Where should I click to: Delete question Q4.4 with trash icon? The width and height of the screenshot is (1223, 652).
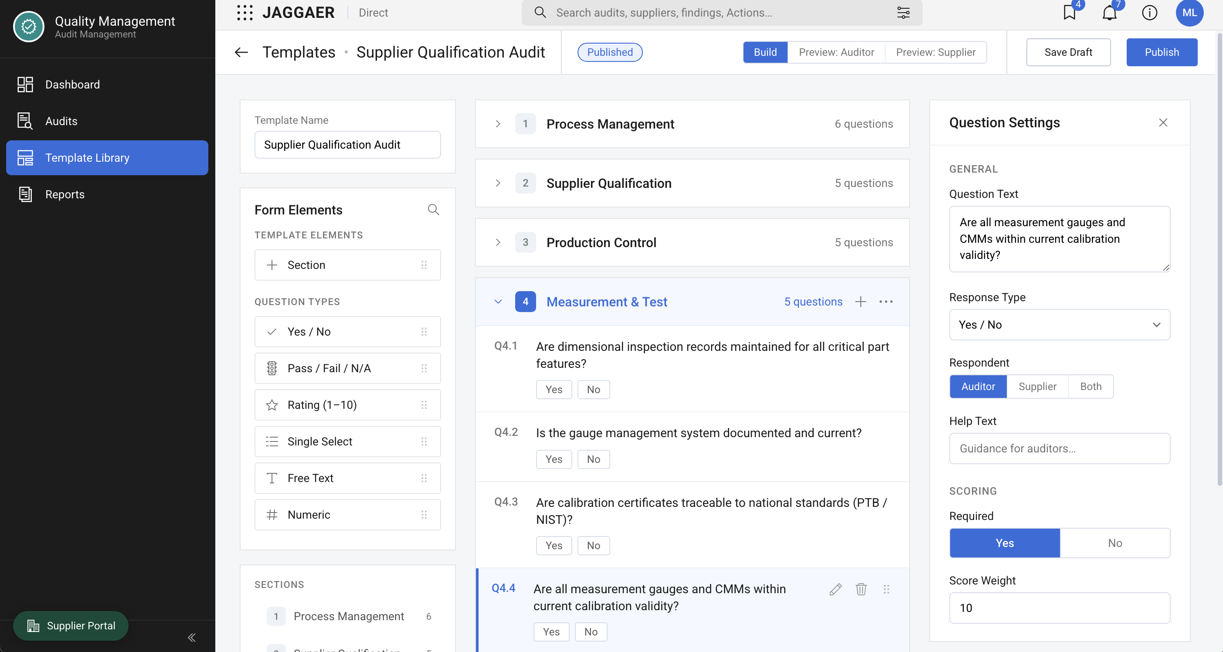pos(861,589)
